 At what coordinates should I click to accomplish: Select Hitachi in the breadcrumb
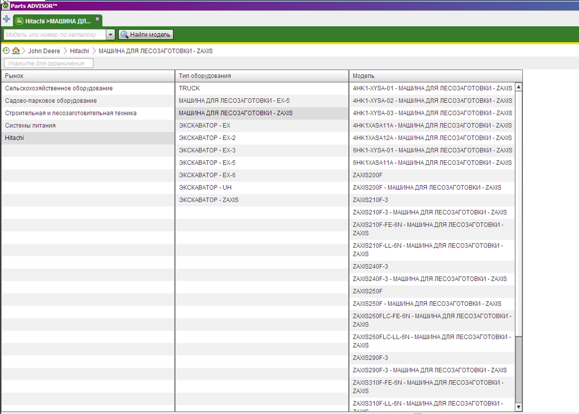tap(79, 51)
